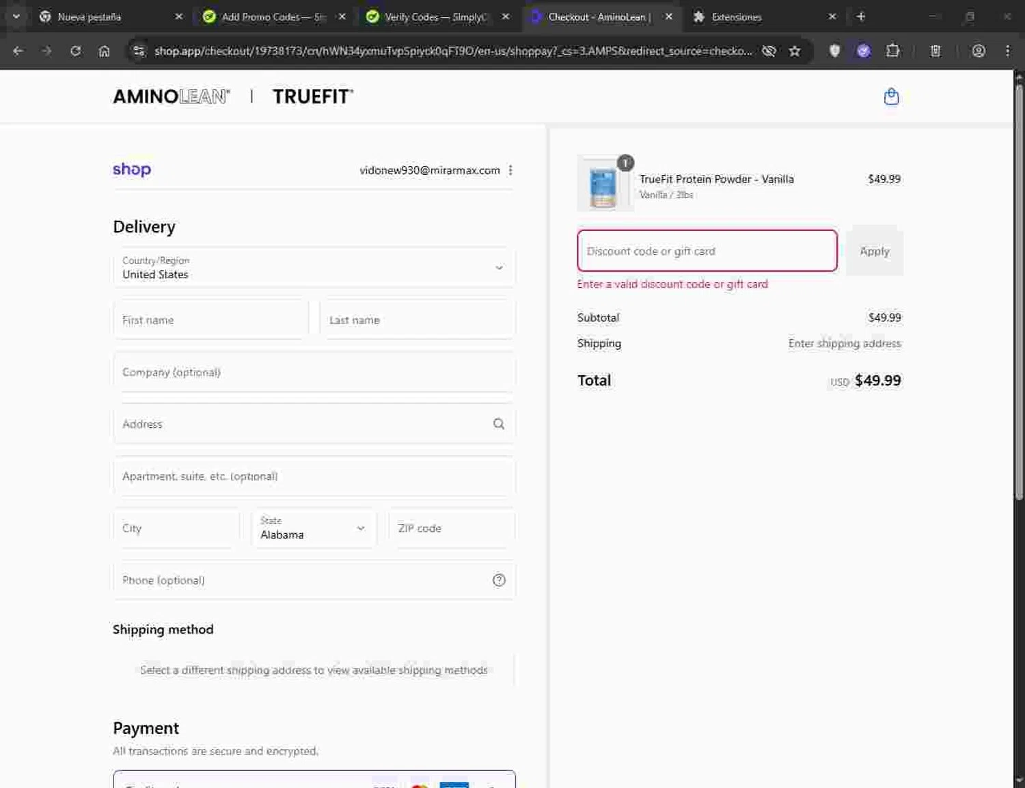The width and height of the screenshot is (1025, 788).
Task: Focus the Company (optional) field
Action: 314,372
